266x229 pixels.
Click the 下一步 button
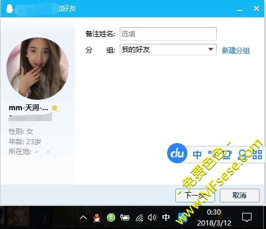coord(195,196)
